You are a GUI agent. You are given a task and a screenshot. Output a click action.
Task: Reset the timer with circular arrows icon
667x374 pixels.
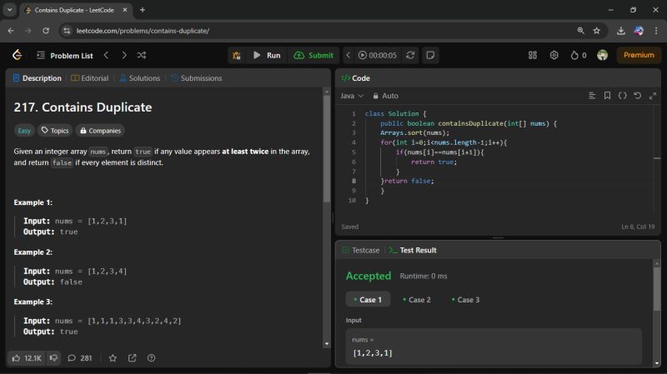pos(410,55)
